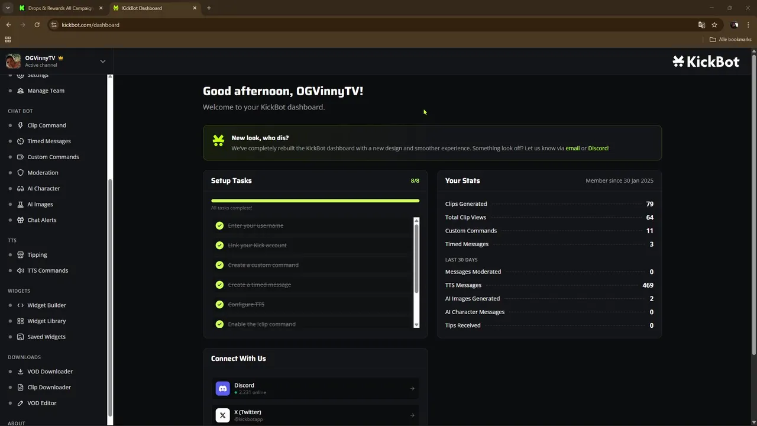
Task: Click the Clips Generated stat row
Action: (x=549, y=204)
